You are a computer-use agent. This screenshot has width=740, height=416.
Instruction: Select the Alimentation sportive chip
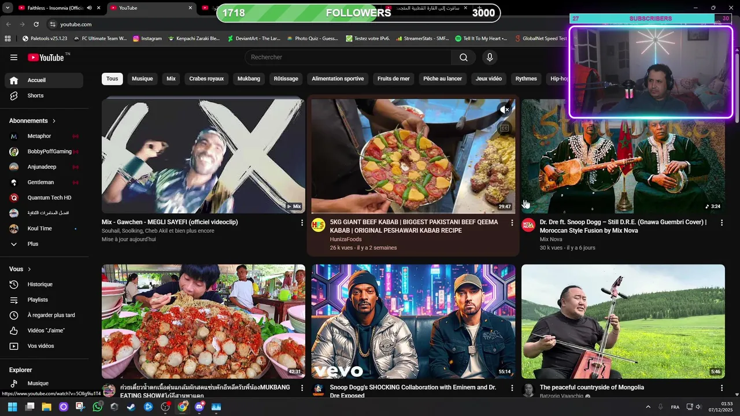tap(338, 79)
